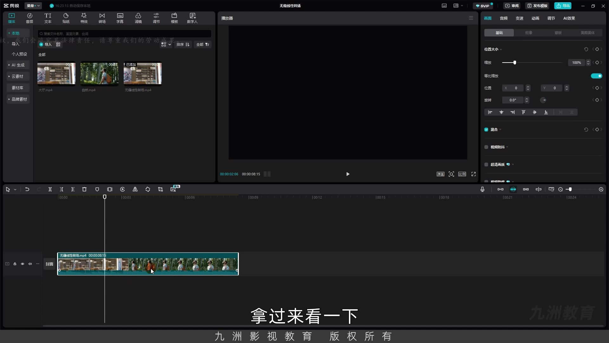Open the 菜单 menu dropdown

click(33, 6)
